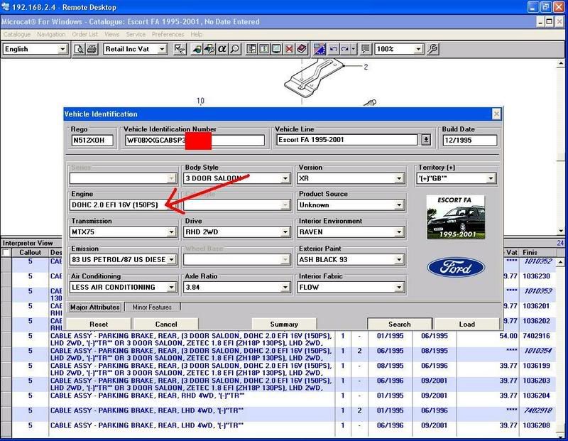Open the dropdown arrow next to redo
The image size is (568, 441).
click(354, 49)
